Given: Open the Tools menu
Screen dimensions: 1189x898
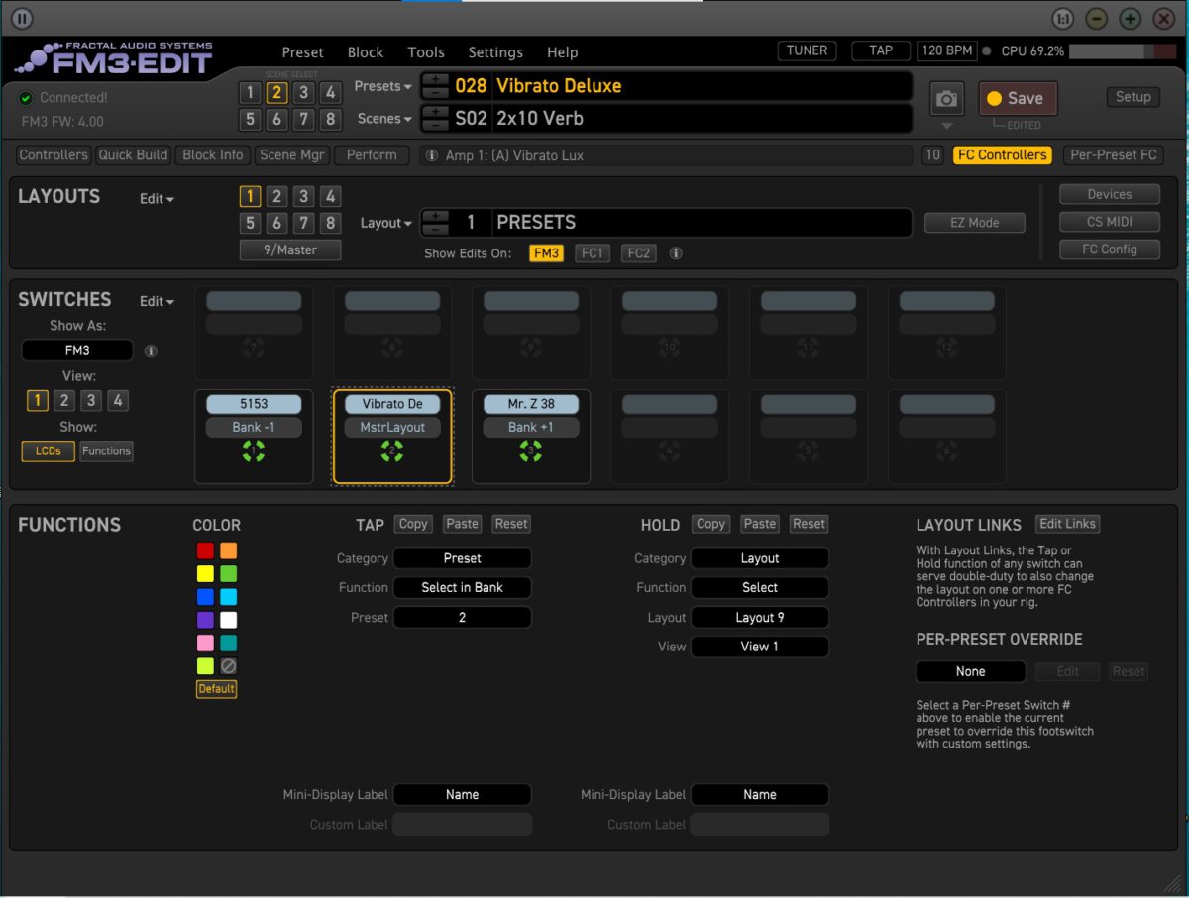Looking at the screenshot, I should point(426,52).
